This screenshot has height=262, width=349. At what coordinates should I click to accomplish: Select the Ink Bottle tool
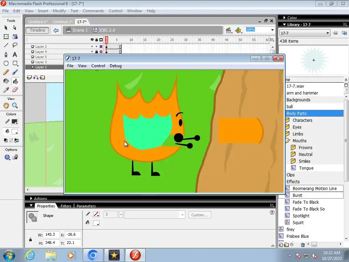6,81
